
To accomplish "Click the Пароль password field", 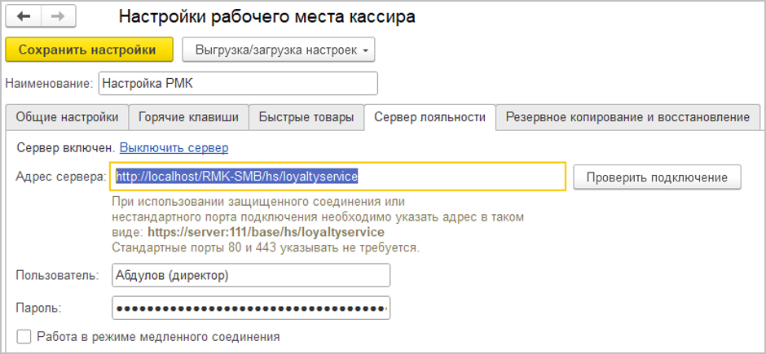I will click(251, 308).
